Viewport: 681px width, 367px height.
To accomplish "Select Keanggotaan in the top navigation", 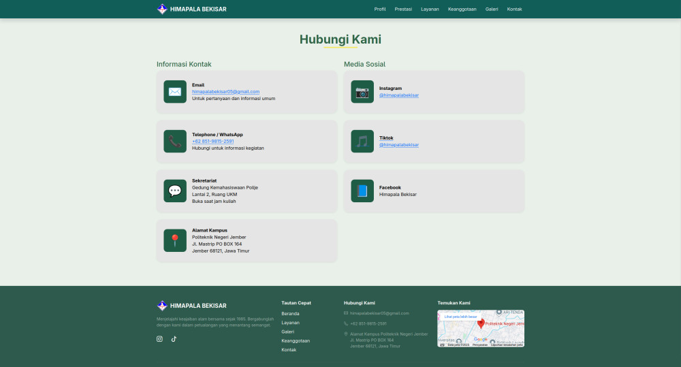I will pyautogui.click(x=462, y=9).
